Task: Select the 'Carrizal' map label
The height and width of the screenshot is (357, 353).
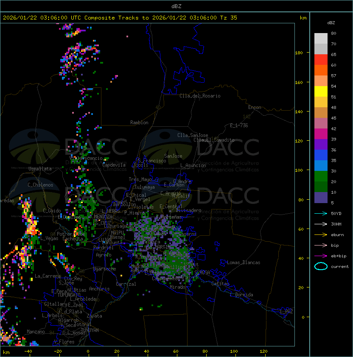Action: [x=126, y=284]
